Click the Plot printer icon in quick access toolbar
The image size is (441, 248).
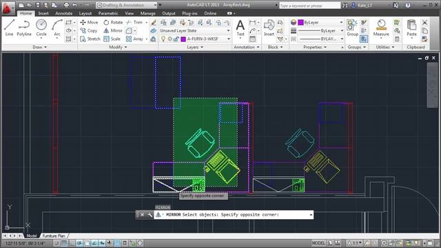pos(66,5)
